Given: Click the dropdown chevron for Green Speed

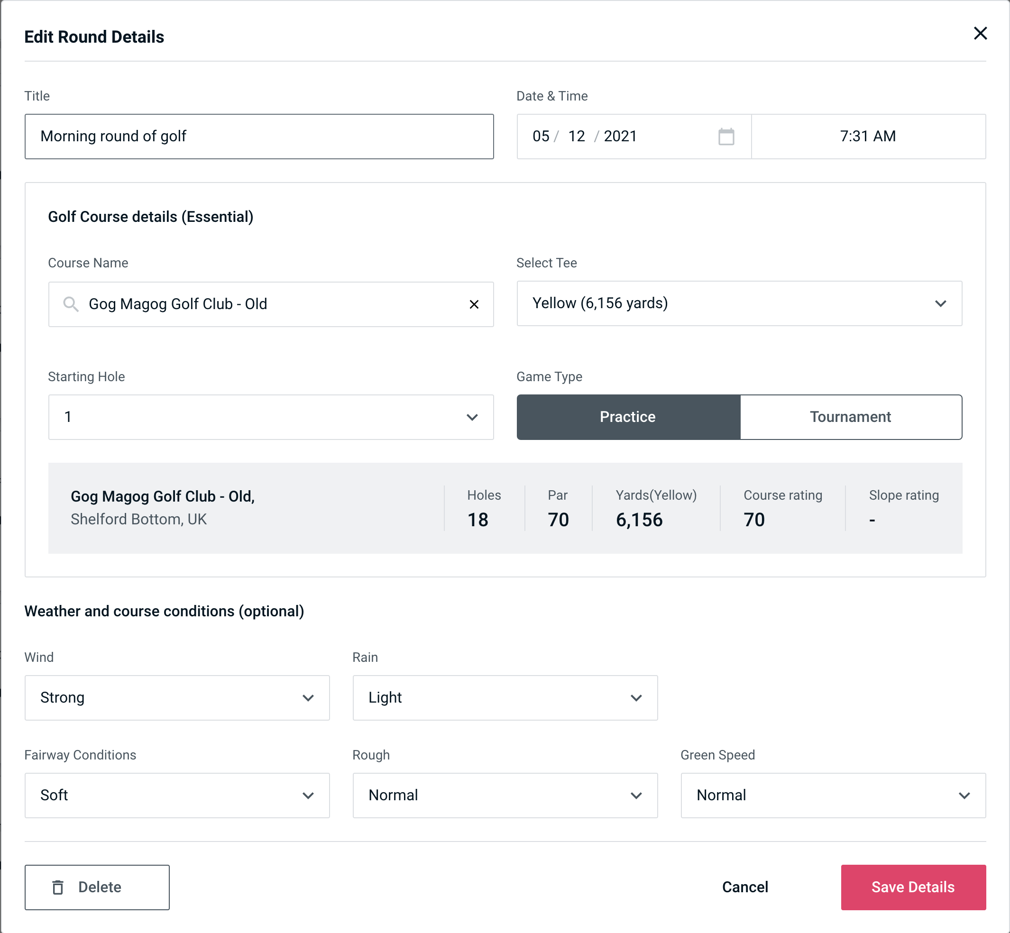Looking at the screenshot, I should [x=966, y=795].
